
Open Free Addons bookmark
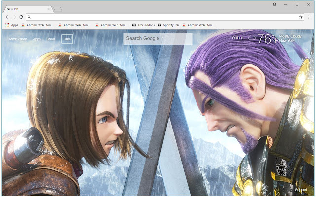point(143,25)
